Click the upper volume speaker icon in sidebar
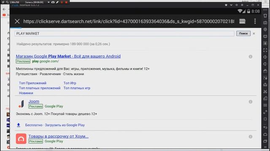This screenshot has height=151, width=270. pos(265,57)
